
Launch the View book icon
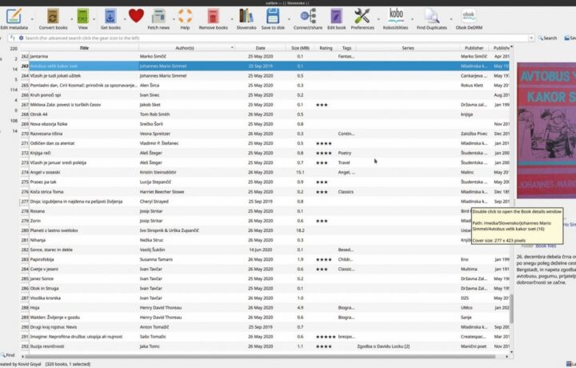pos(82,17)
